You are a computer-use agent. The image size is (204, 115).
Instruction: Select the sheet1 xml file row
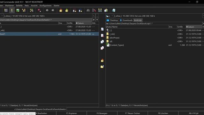point(49,34)
